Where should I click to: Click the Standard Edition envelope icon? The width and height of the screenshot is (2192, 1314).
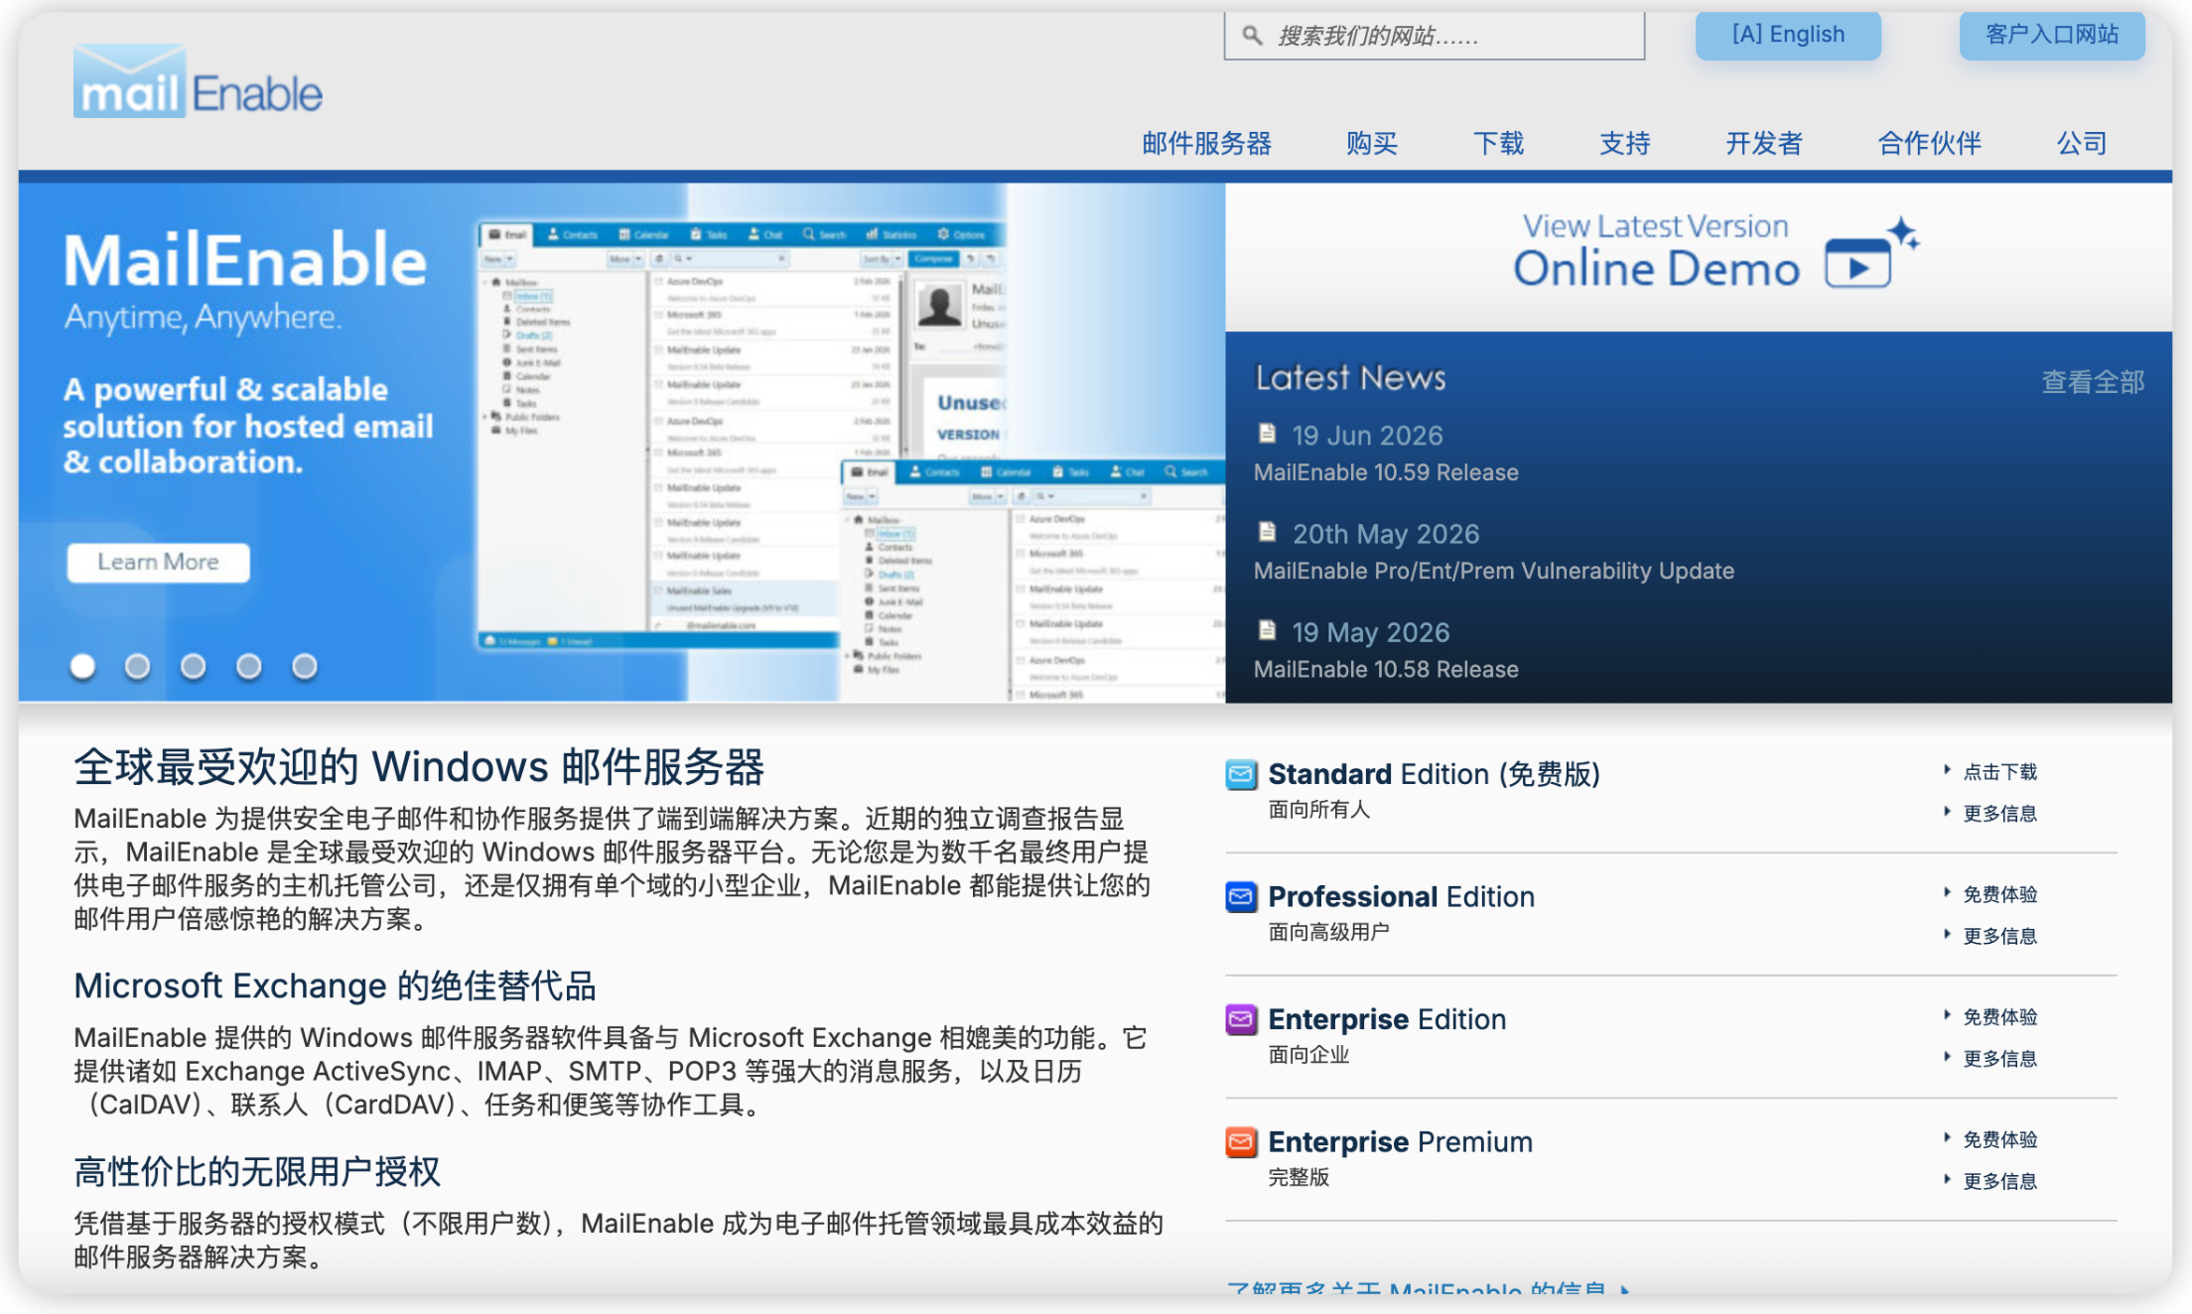[x=1241, y=774]
